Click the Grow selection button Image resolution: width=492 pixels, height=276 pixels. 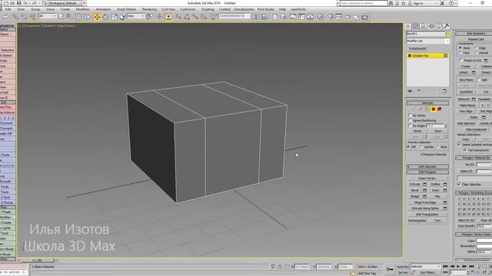click(437, 131)
